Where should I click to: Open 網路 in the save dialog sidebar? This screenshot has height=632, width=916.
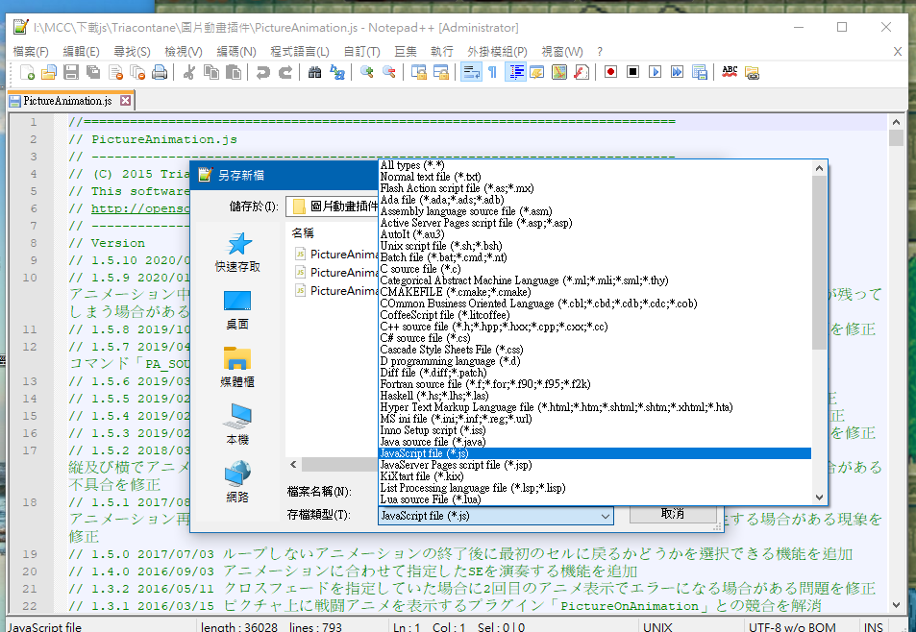pos(237,482)
